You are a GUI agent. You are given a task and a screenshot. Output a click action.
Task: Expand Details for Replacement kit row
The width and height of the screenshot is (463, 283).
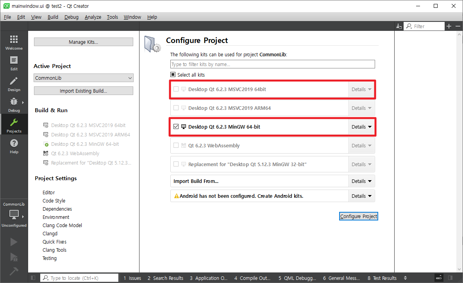(361, 164)
